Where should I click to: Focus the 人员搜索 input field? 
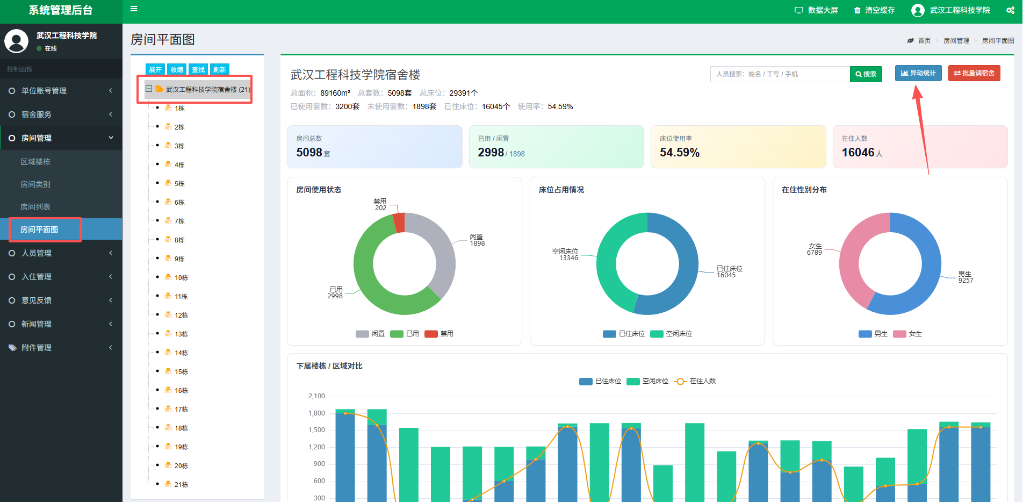coord(780,74)
